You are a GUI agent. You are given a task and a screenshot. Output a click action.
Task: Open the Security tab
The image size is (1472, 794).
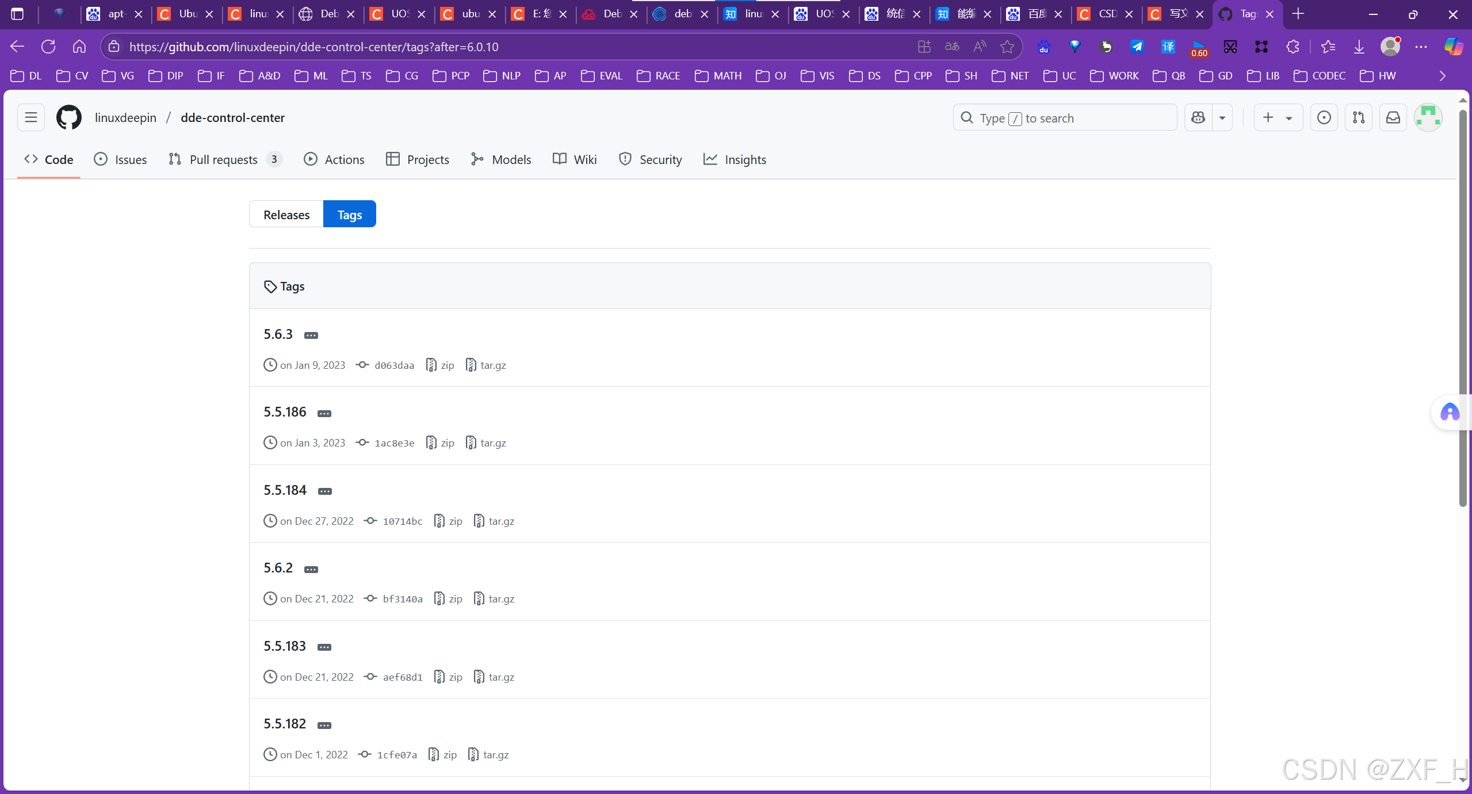651,159
